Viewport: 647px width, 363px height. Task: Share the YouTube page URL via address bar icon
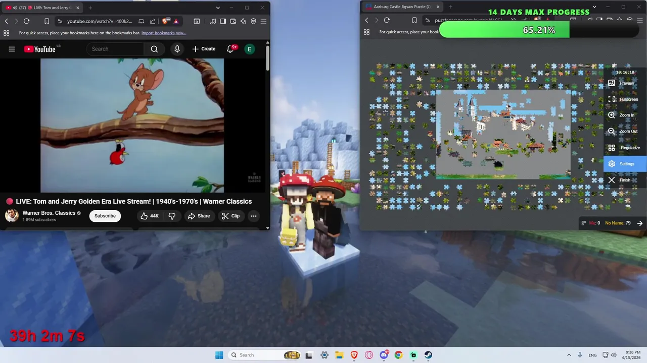153,21
